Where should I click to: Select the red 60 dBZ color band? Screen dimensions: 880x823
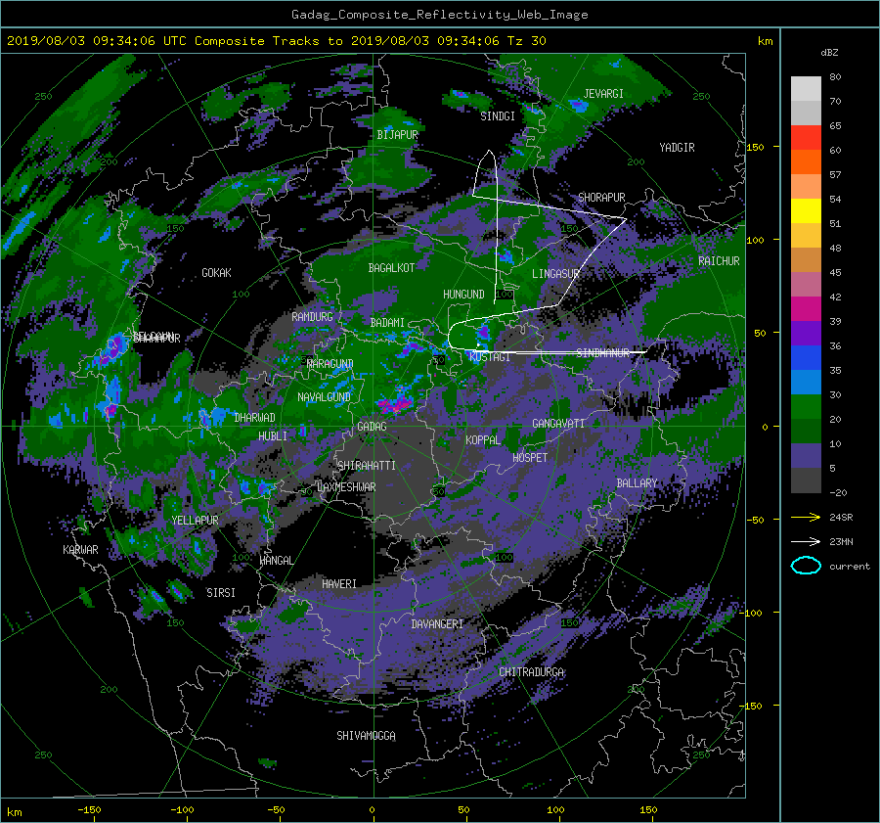tap(806, 138)
